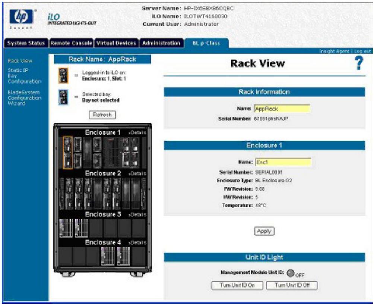The image size is (374, 304).
Task: Open Details for Enclosure 1
Action: click(137, 132)
